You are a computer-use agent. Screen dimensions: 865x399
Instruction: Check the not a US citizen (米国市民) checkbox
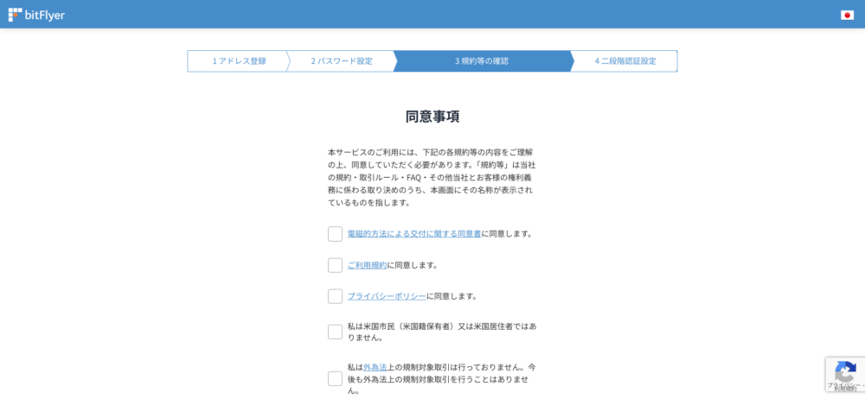tap(335, 332)
